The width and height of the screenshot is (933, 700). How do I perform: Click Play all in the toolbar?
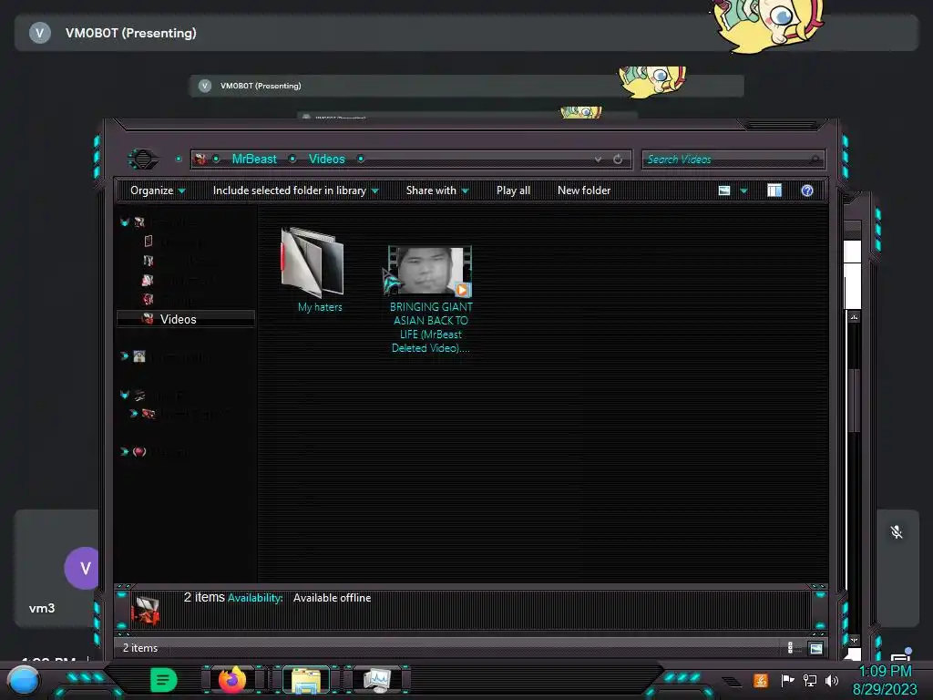tap(514, 190)
